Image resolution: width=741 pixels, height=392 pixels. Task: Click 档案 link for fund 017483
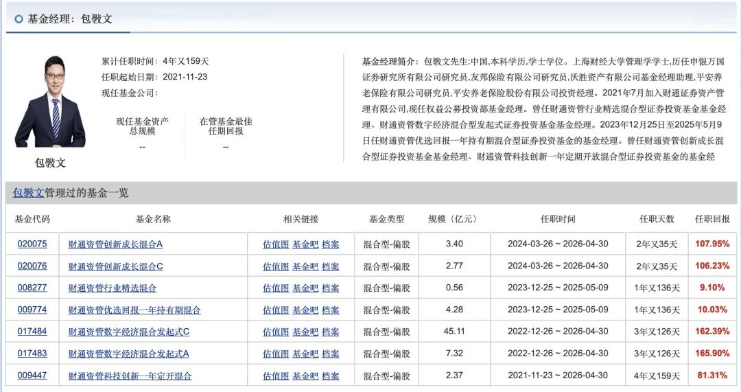[x=330, y=354]
